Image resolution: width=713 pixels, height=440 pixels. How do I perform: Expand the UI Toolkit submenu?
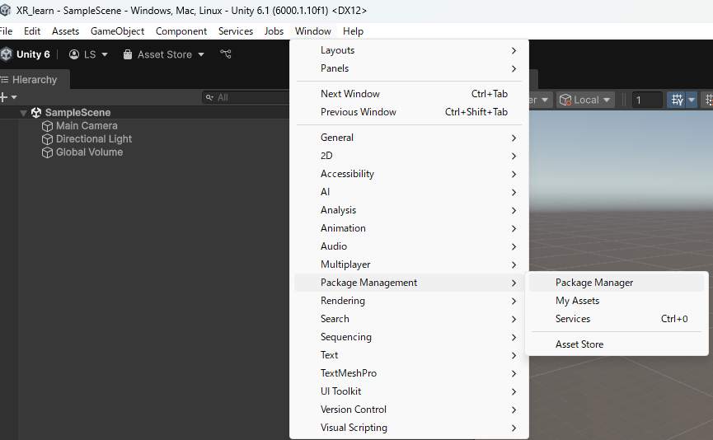[x=409, y=391]
